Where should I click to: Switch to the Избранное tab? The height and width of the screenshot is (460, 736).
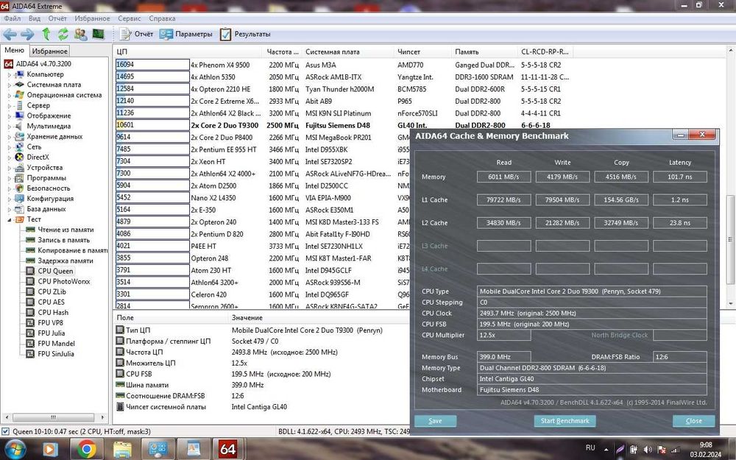50,52
